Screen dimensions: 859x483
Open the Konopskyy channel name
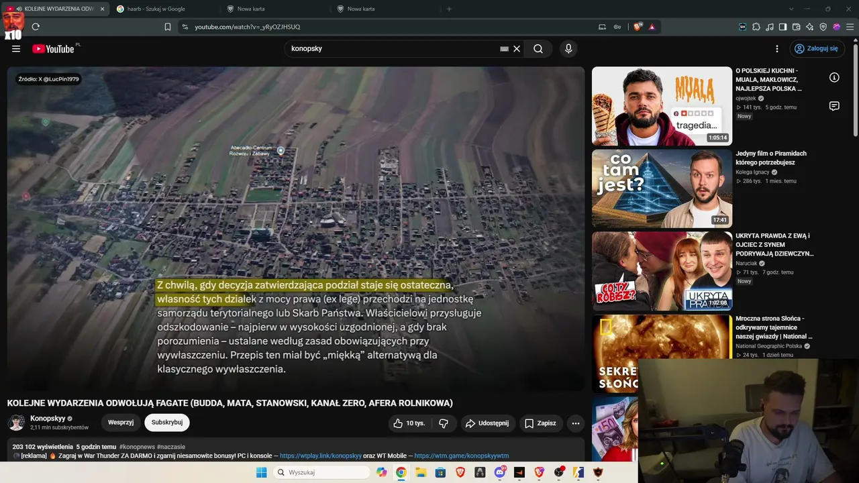point(48,419)
